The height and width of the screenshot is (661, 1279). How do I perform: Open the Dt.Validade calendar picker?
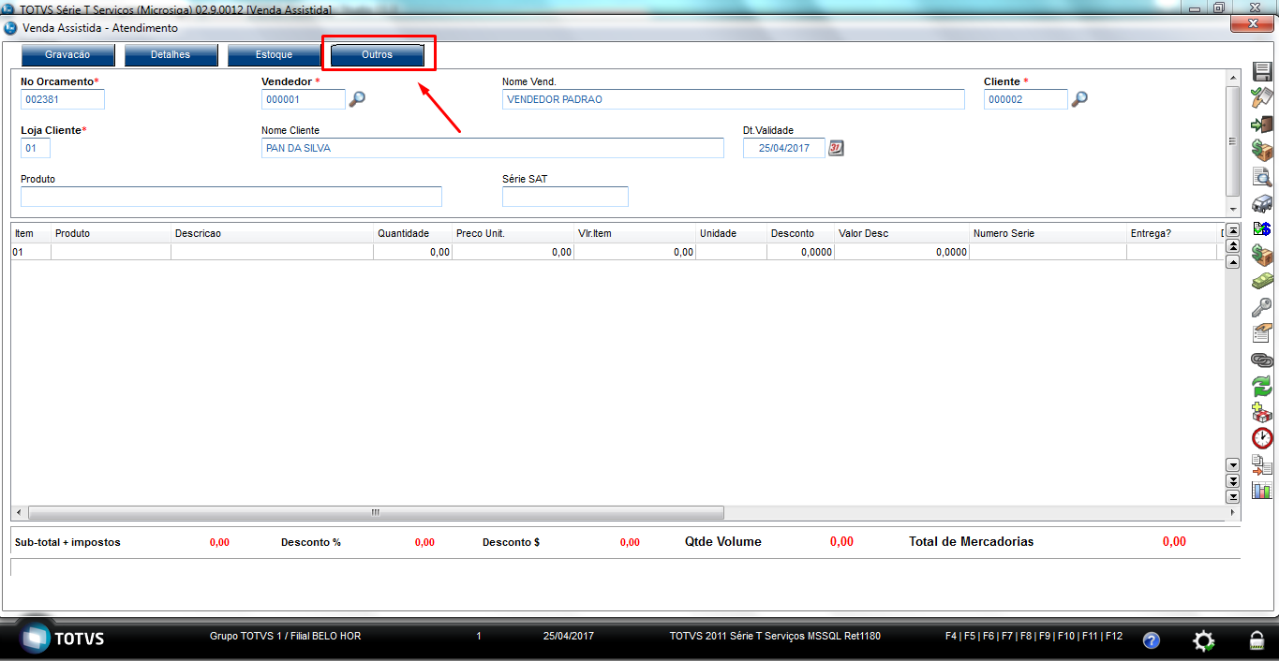(837, 148)
